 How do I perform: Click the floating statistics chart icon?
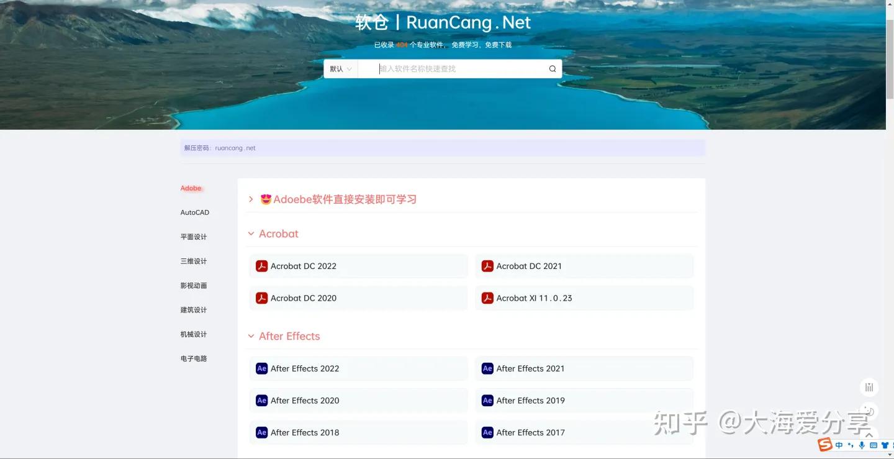pyautogui.click(x=869, y=388)
